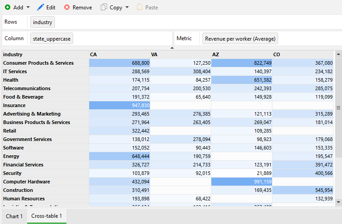The height and width of the screenshot is (224, 342).
Task: Click the Telecommunications CO cell 285,075
Action: (303, 88)
